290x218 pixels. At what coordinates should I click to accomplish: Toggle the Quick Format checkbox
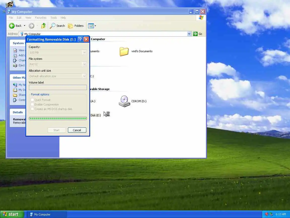[x=32, y=100]
